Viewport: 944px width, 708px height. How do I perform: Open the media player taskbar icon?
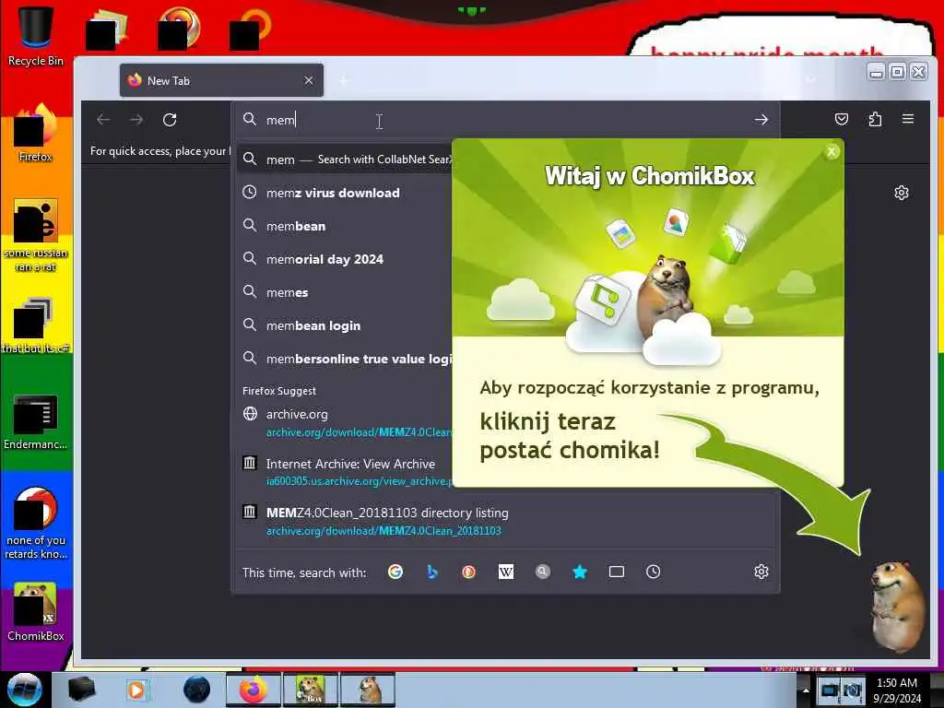[x=136, y=690]
